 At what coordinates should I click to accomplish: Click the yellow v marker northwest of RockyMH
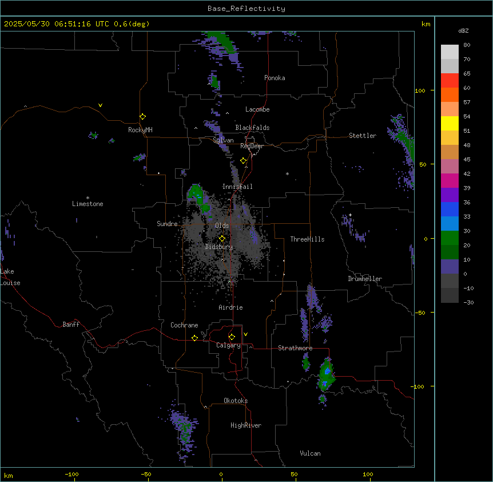(100, 105)
